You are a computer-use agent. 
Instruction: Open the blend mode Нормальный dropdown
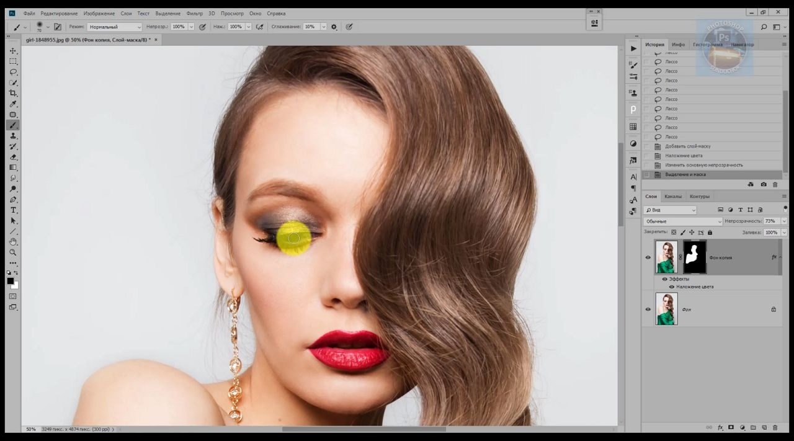[115, 27]
